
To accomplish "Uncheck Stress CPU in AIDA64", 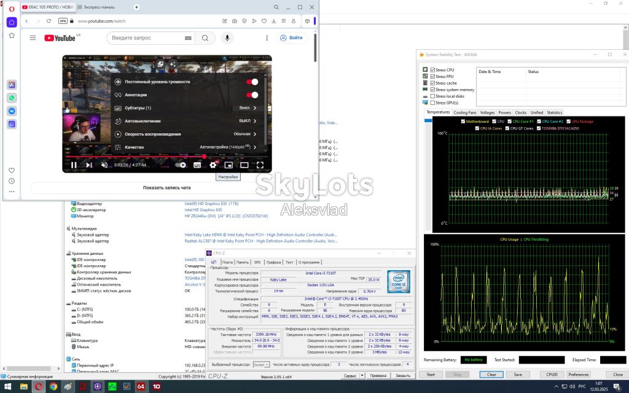I will (x=432, y=70).
